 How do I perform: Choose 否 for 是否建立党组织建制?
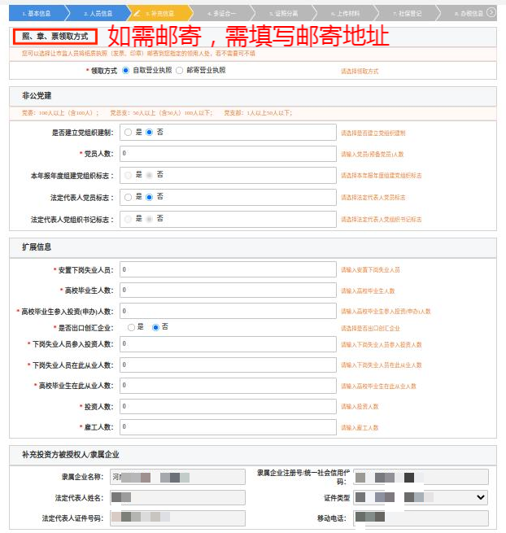[149, 132]
